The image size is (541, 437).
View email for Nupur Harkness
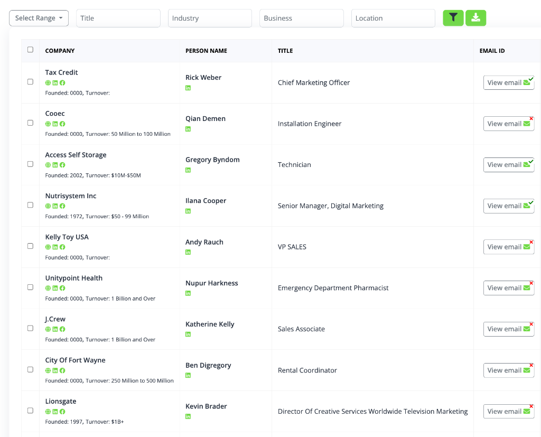pos(509,288)
